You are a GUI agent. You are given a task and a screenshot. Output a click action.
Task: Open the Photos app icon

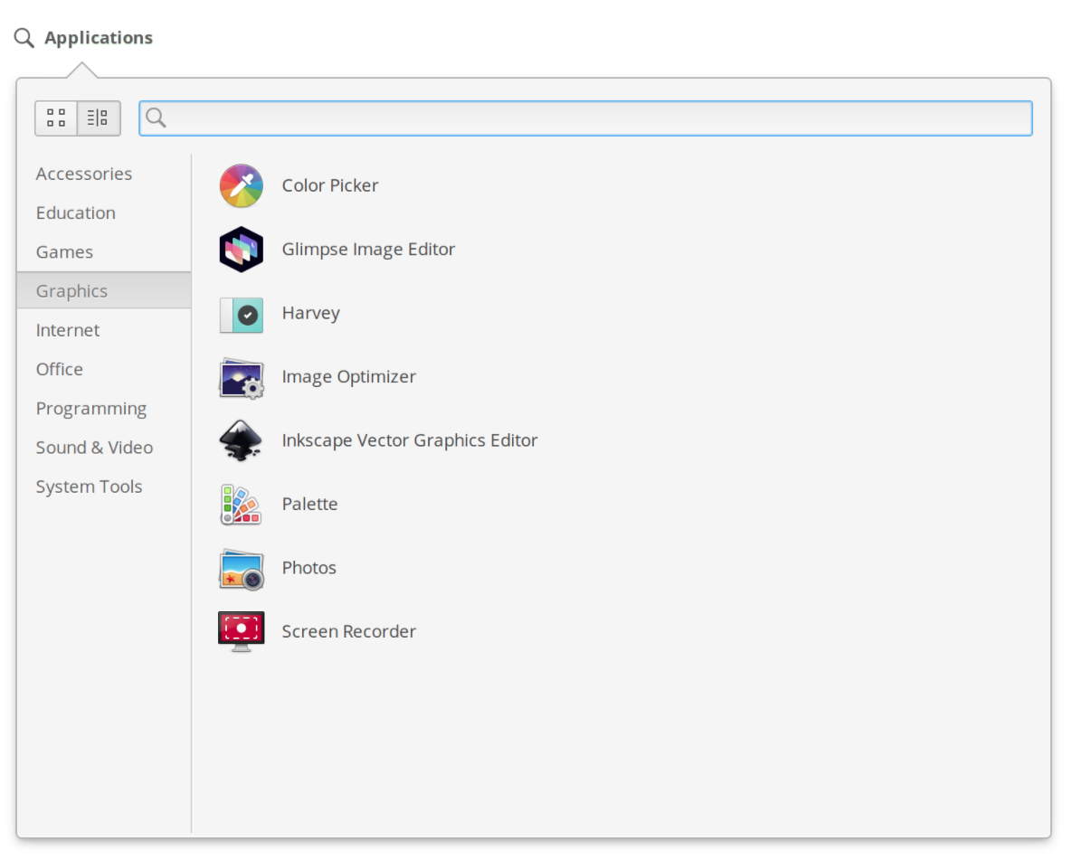[242, 569]
